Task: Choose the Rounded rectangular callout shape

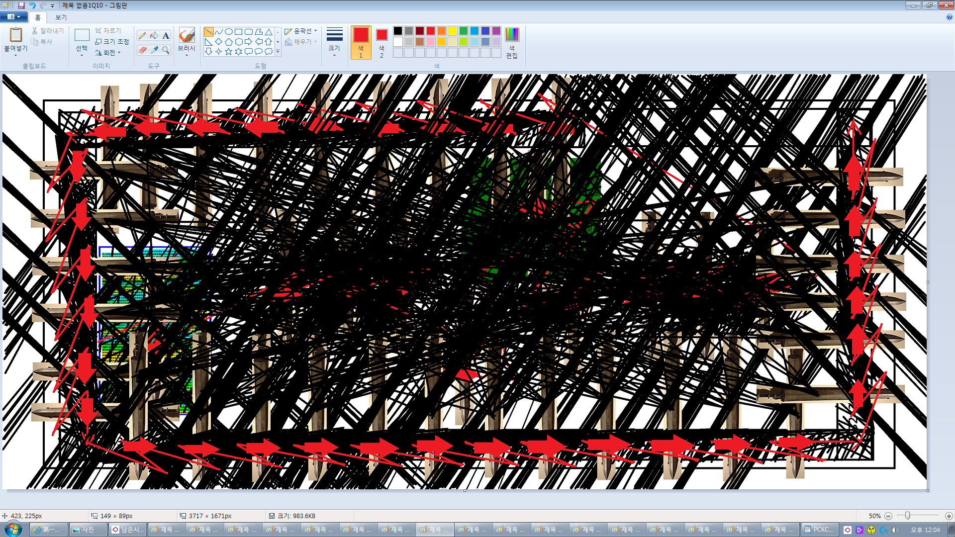Action: click(x=249, y=51)
